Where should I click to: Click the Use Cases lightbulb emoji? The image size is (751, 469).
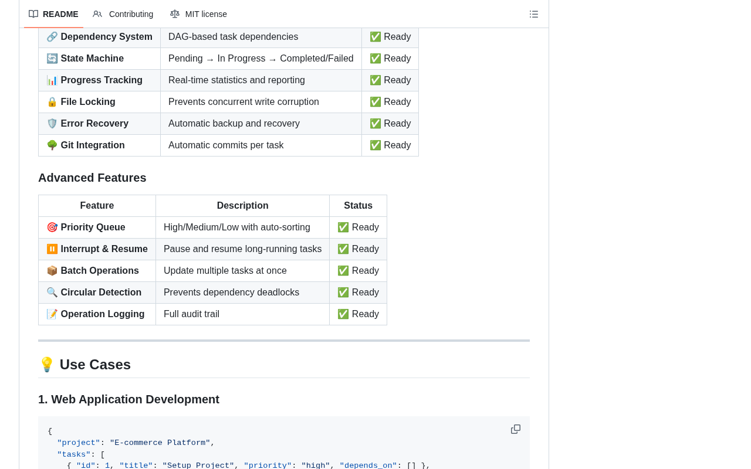point(46,365)
